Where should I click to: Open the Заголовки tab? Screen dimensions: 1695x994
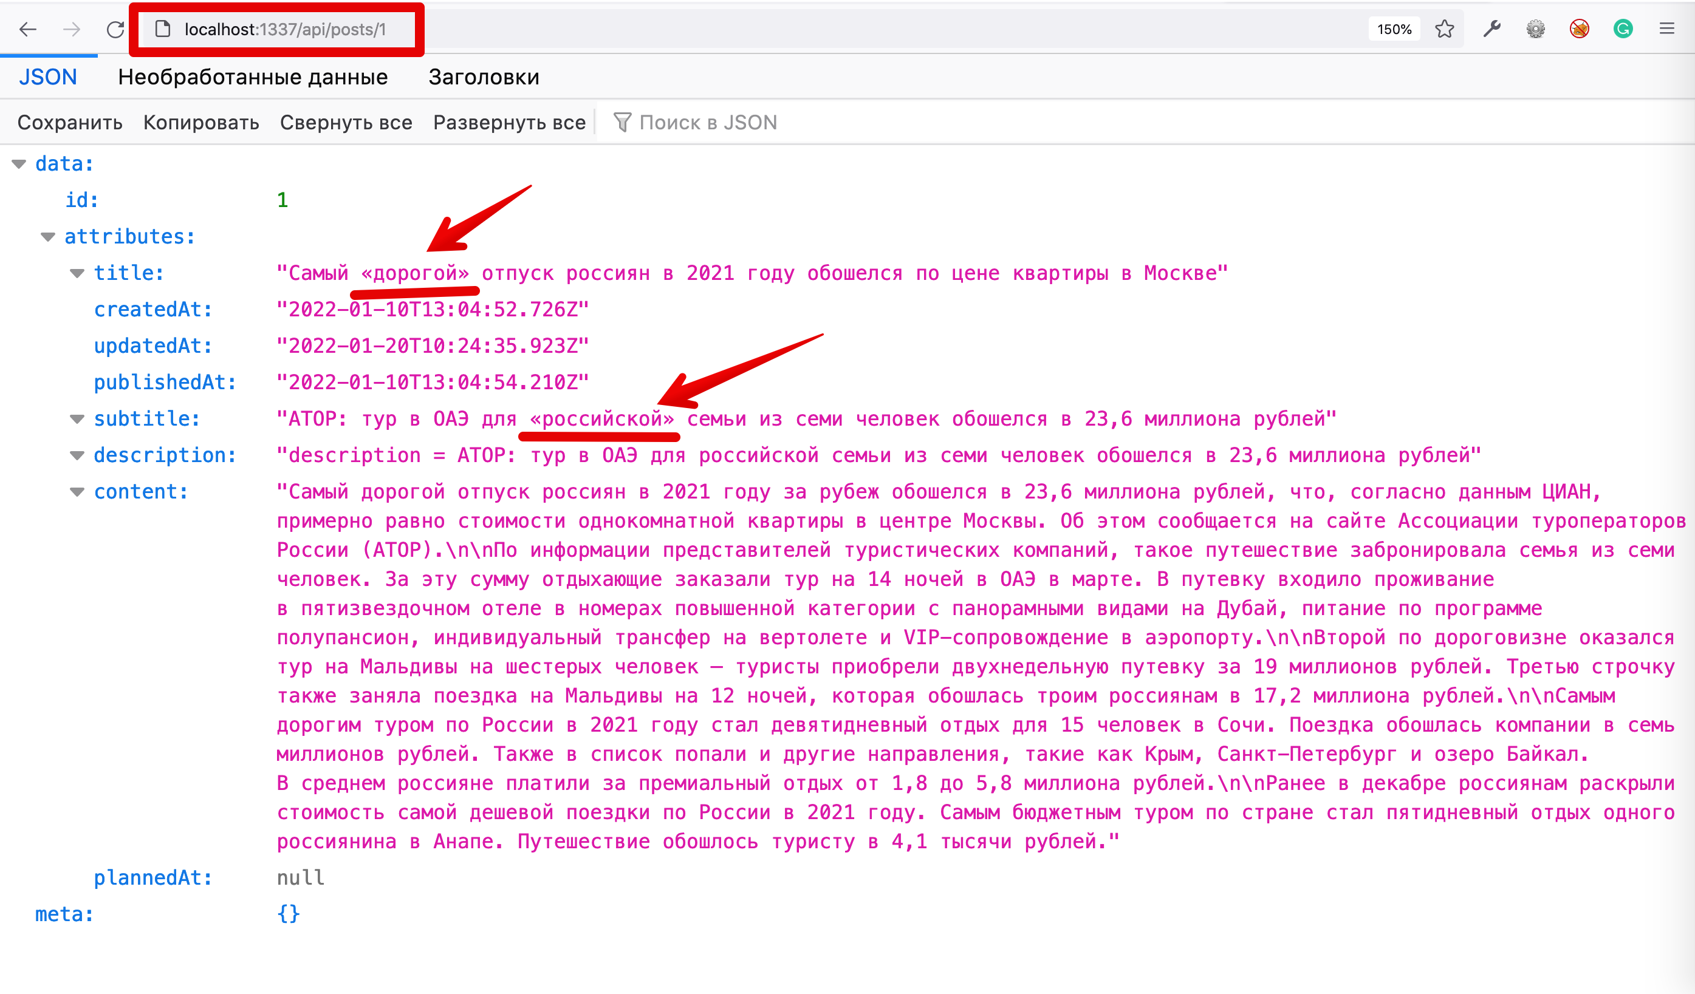tap(484, 77)
